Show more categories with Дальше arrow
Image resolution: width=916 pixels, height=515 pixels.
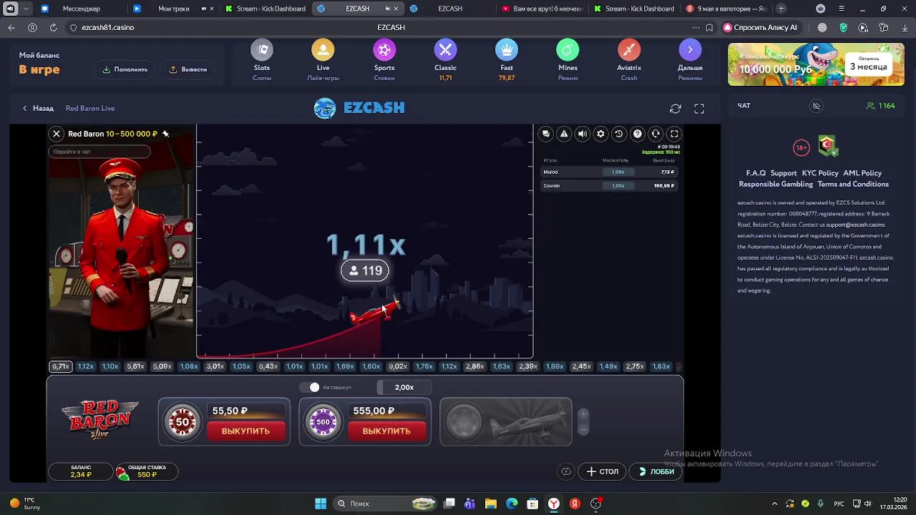[690, 50]
